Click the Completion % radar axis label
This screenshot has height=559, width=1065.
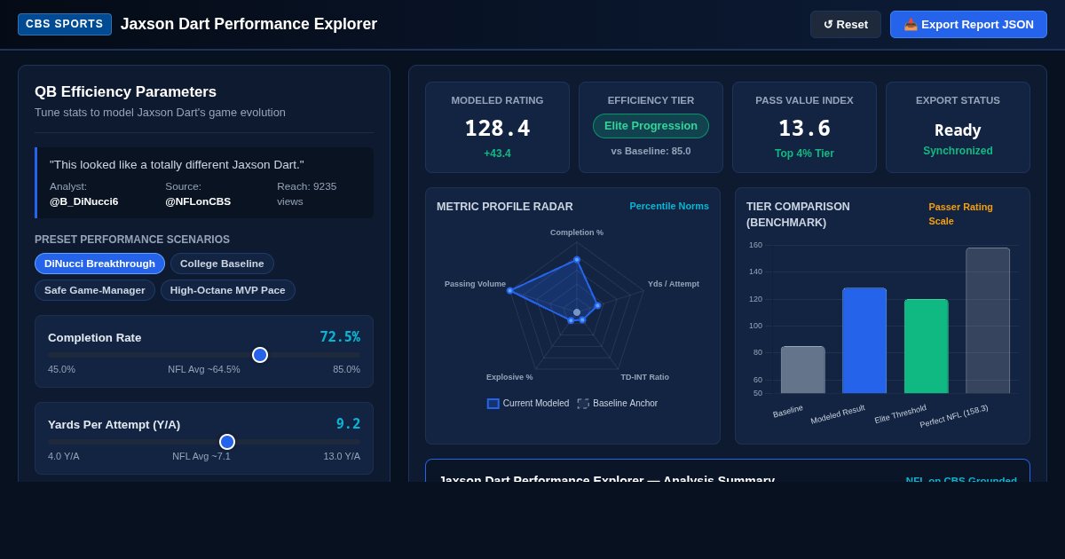point(577,232)
